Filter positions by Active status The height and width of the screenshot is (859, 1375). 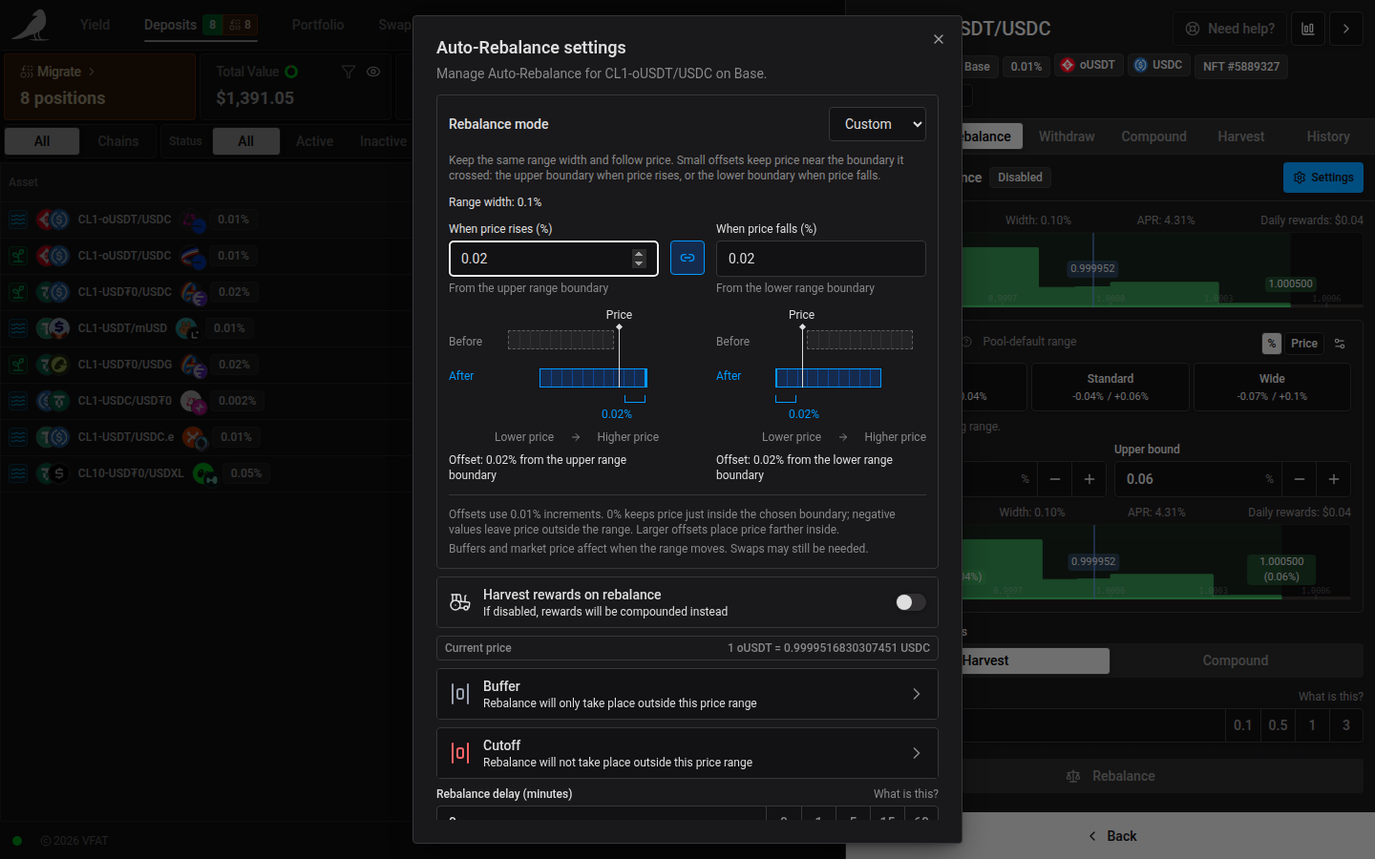pos(314,141)
